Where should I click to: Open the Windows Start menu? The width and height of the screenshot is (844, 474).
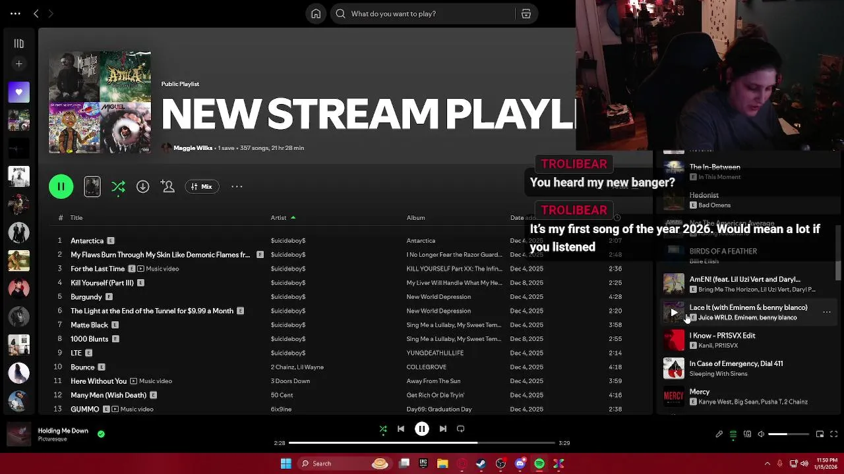(x=286, y=463)
